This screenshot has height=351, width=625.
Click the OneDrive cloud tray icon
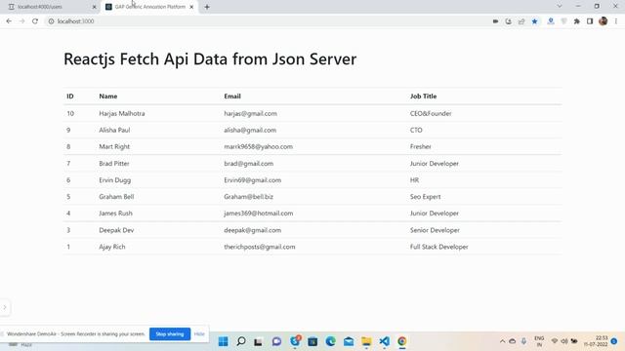pyautogui.click(x=512, y=341)
